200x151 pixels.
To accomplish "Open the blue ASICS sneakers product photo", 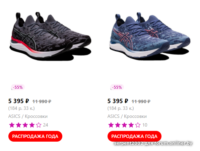I will point(149,36).
